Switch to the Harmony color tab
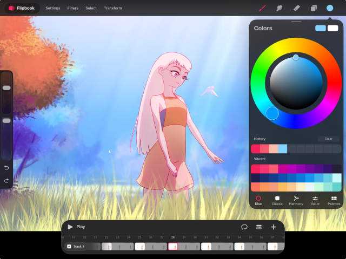The width and height of the screenshot is (346, 259). (296, 200)
